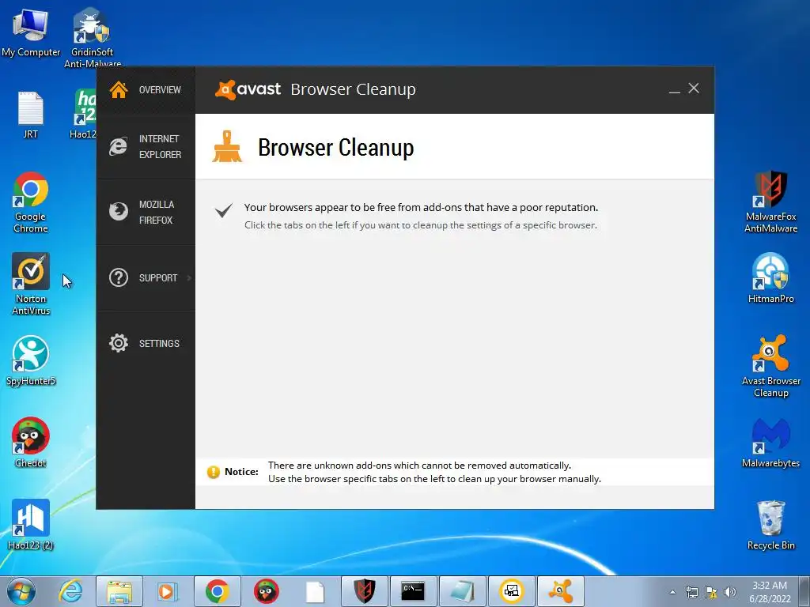Viewport: 810px width, 607px height.
Task: Select the Google Chrome desktop shortcut
Action: pos(31,202)
